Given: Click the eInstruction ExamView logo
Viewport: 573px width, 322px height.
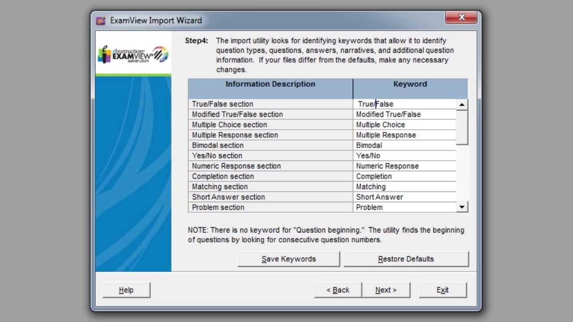Looking at the screenshot, I should click(133, 54).
